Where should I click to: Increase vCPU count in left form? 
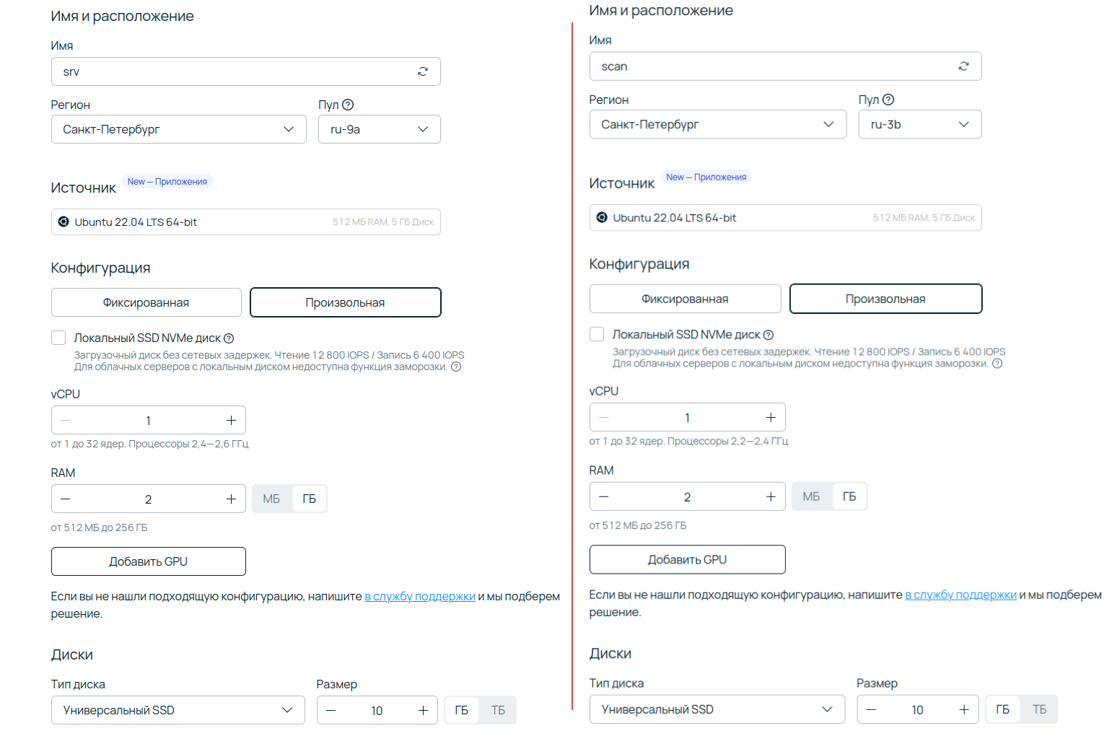pos(231,421)
